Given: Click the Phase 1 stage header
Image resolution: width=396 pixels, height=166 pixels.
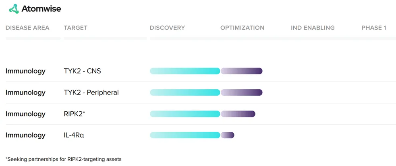Looking at the screenshot, I should pyautogui.click(x=374, y=28).
